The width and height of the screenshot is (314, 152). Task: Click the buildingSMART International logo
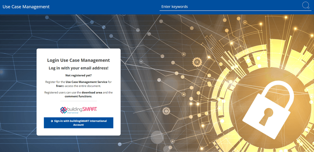point(78,110)
